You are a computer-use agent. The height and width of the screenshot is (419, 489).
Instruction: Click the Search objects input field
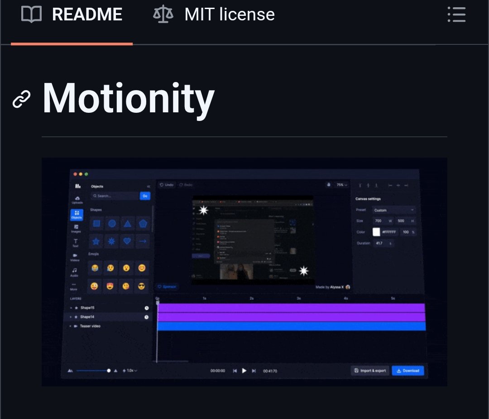pyautogui.click(x=115, y=196)
